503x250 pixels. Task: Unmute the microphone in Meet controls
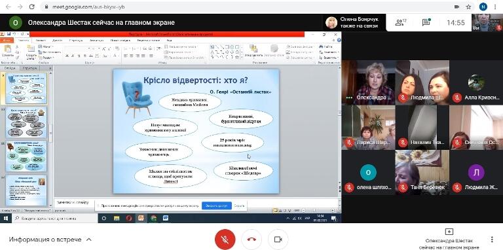pyautogui.click(x=225, y=239)
